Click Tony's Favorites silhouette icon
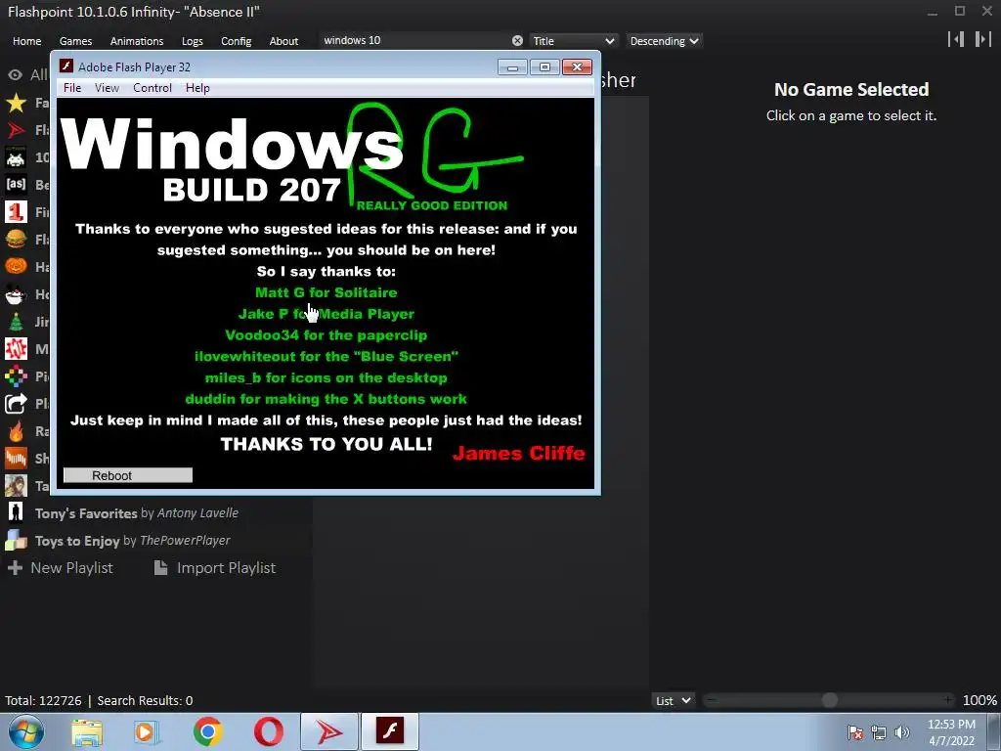1001x751 pixels. pos(16,512)
